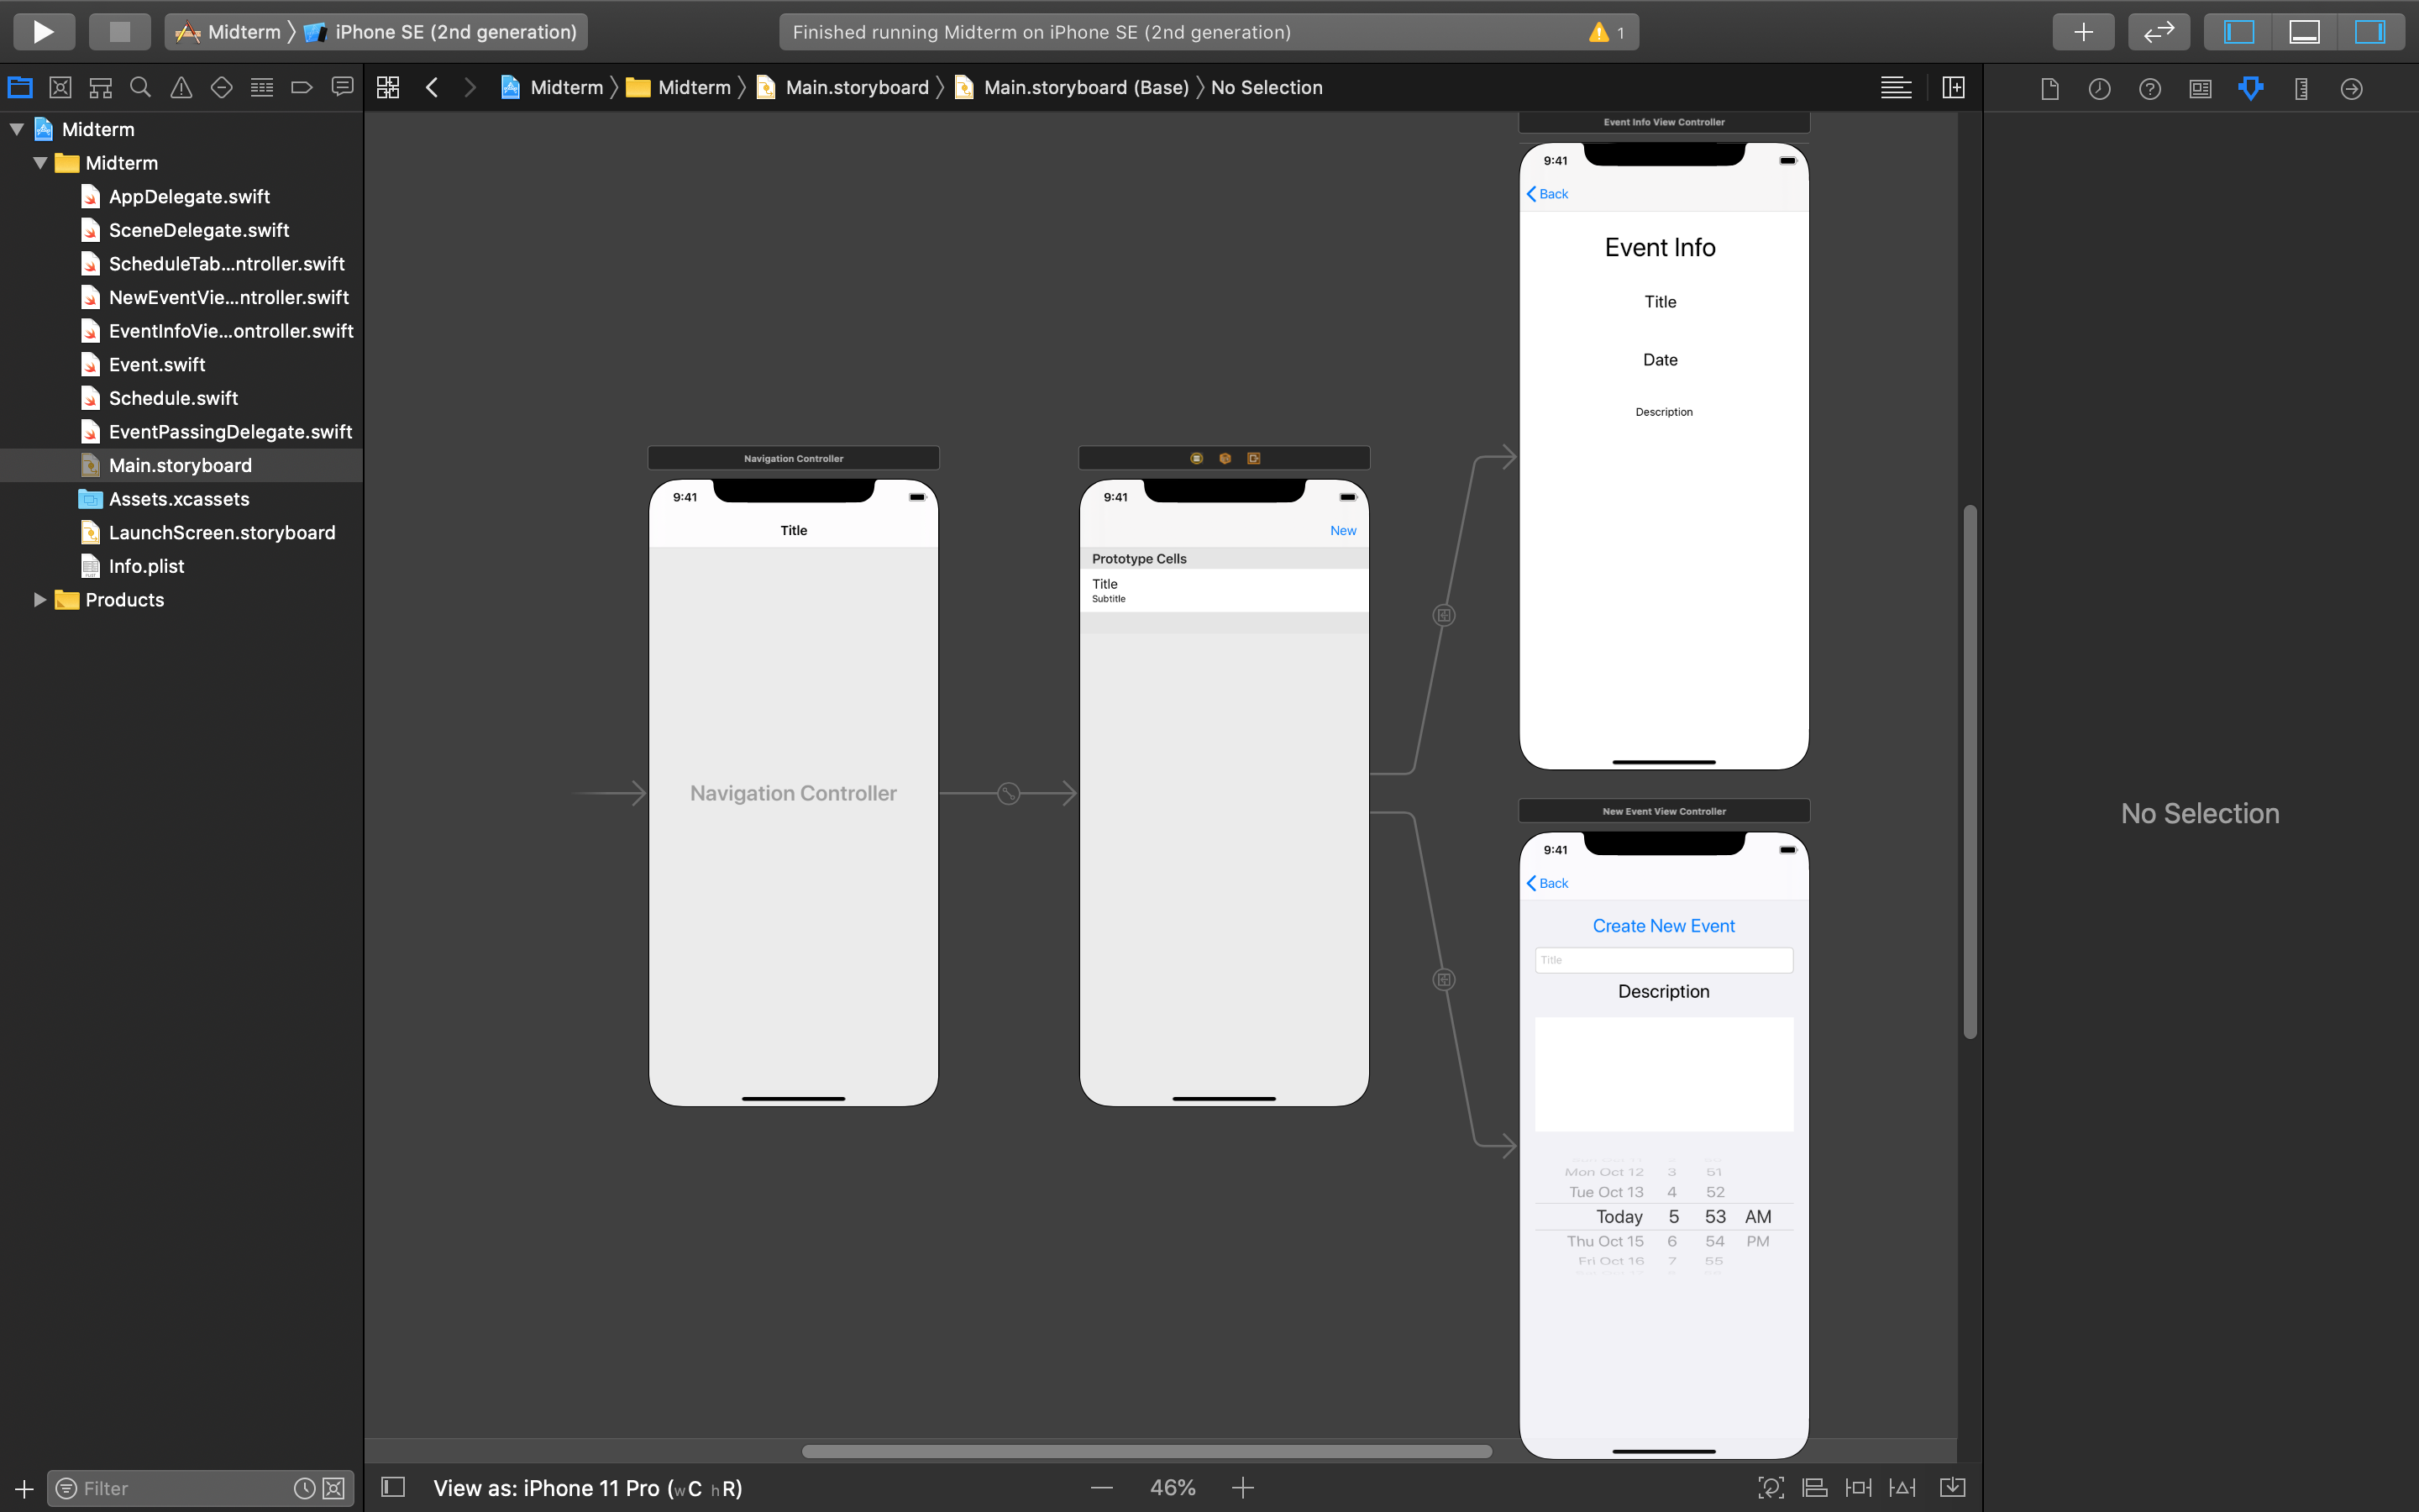Viewport: 2419px width, 1512px height.
Task: Click the 46% zoom level
Action: [x=1173, y=1488]
